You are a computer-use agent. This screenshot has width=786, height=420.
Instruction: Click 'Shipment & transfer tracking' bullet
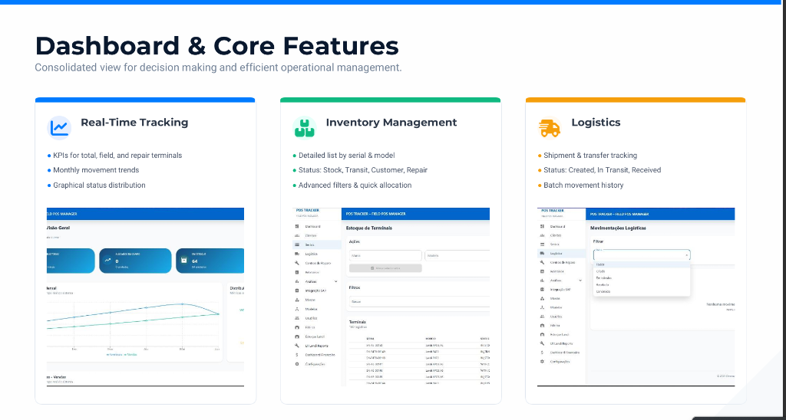pyautogui.click(x=590, y=155)
